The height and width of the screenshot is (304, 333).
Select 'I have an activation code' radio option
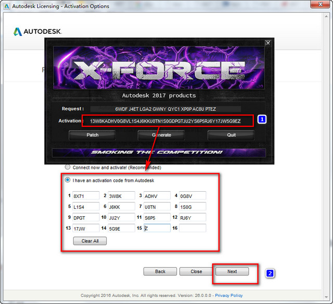tap(68, 180)
